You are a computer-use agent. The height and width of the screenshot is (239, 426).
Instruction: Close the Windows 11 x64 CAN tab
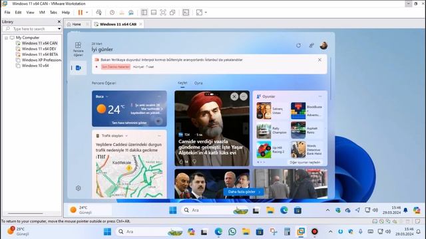[140, 24]
